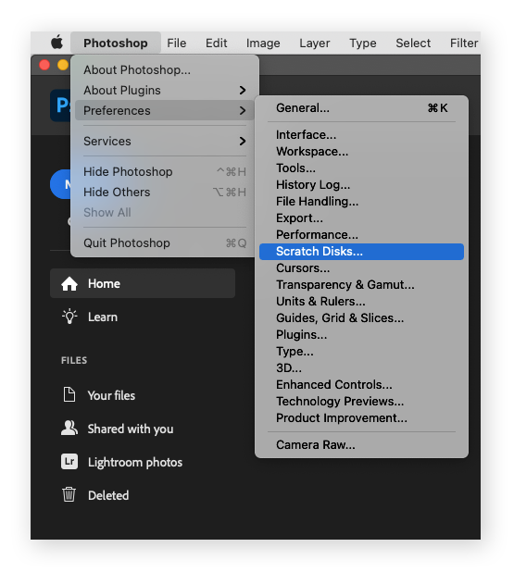Click the Your files document icon
Viewport: 514px width, 572px height.
tap(69, 395)
